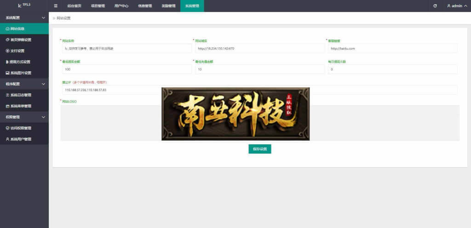Open the 项目管理 top menu

tap(98, 6)
